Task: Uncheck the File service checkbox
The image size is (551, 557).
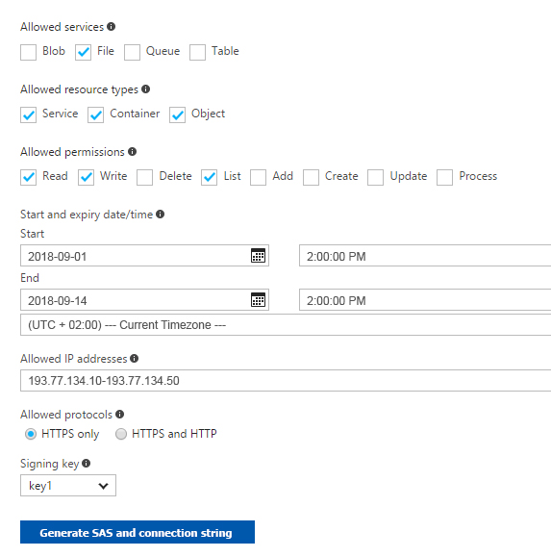Action: (x=83, y=53)
